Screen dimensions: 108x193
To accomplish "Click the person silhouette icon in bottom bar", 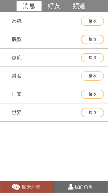I will (71, 187).
